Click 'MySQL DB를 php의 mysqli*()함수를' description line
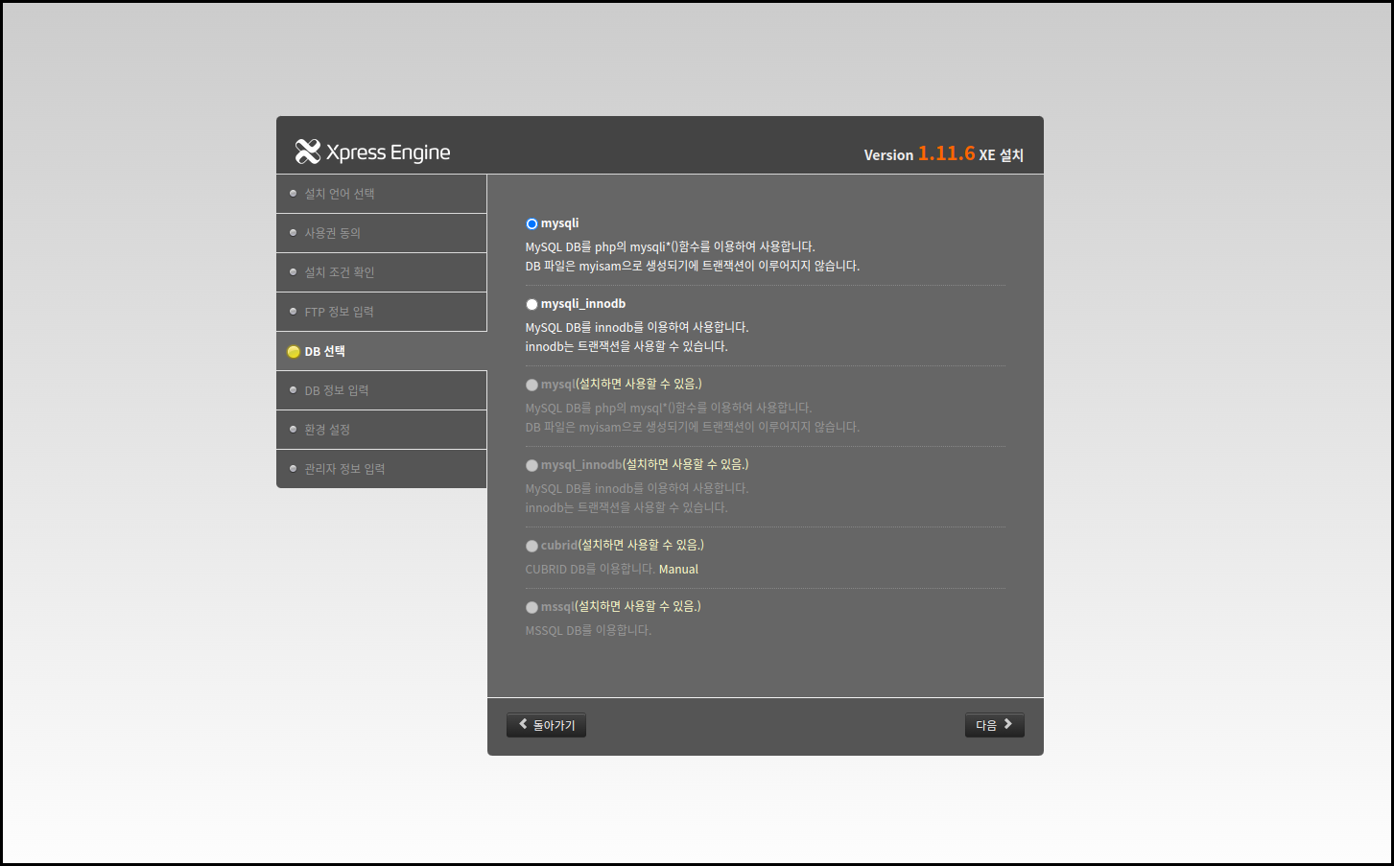This screenshot has height=866, width=1394. 670,246
